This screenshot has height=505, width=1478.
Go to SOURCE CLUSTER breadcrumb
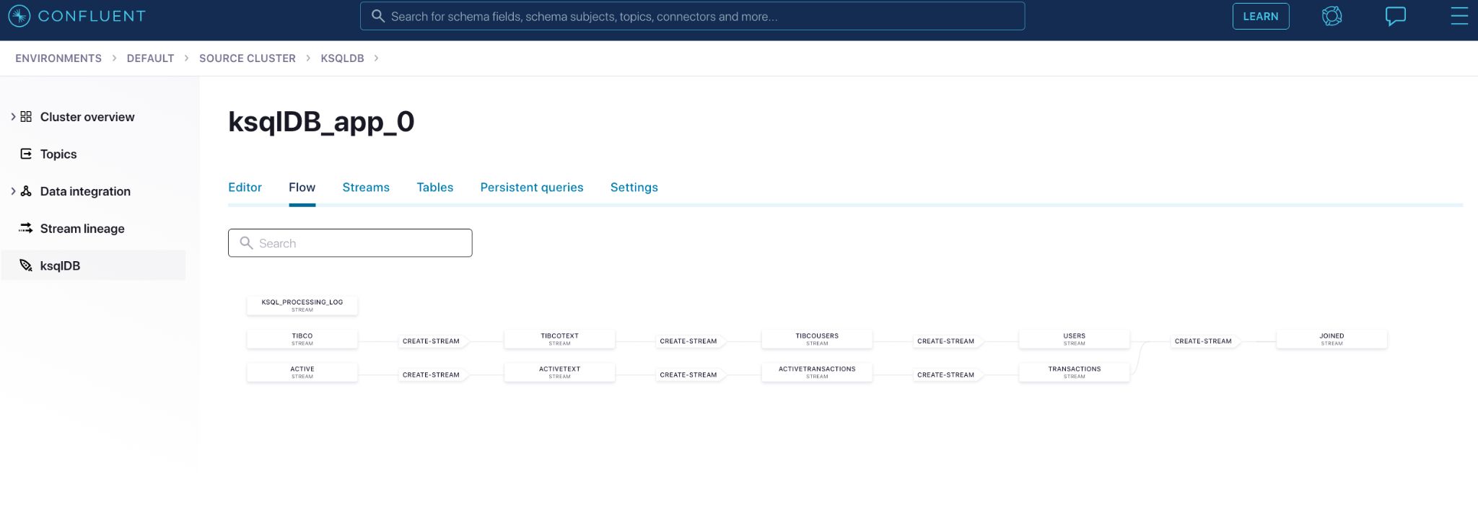tap(248, 58)
